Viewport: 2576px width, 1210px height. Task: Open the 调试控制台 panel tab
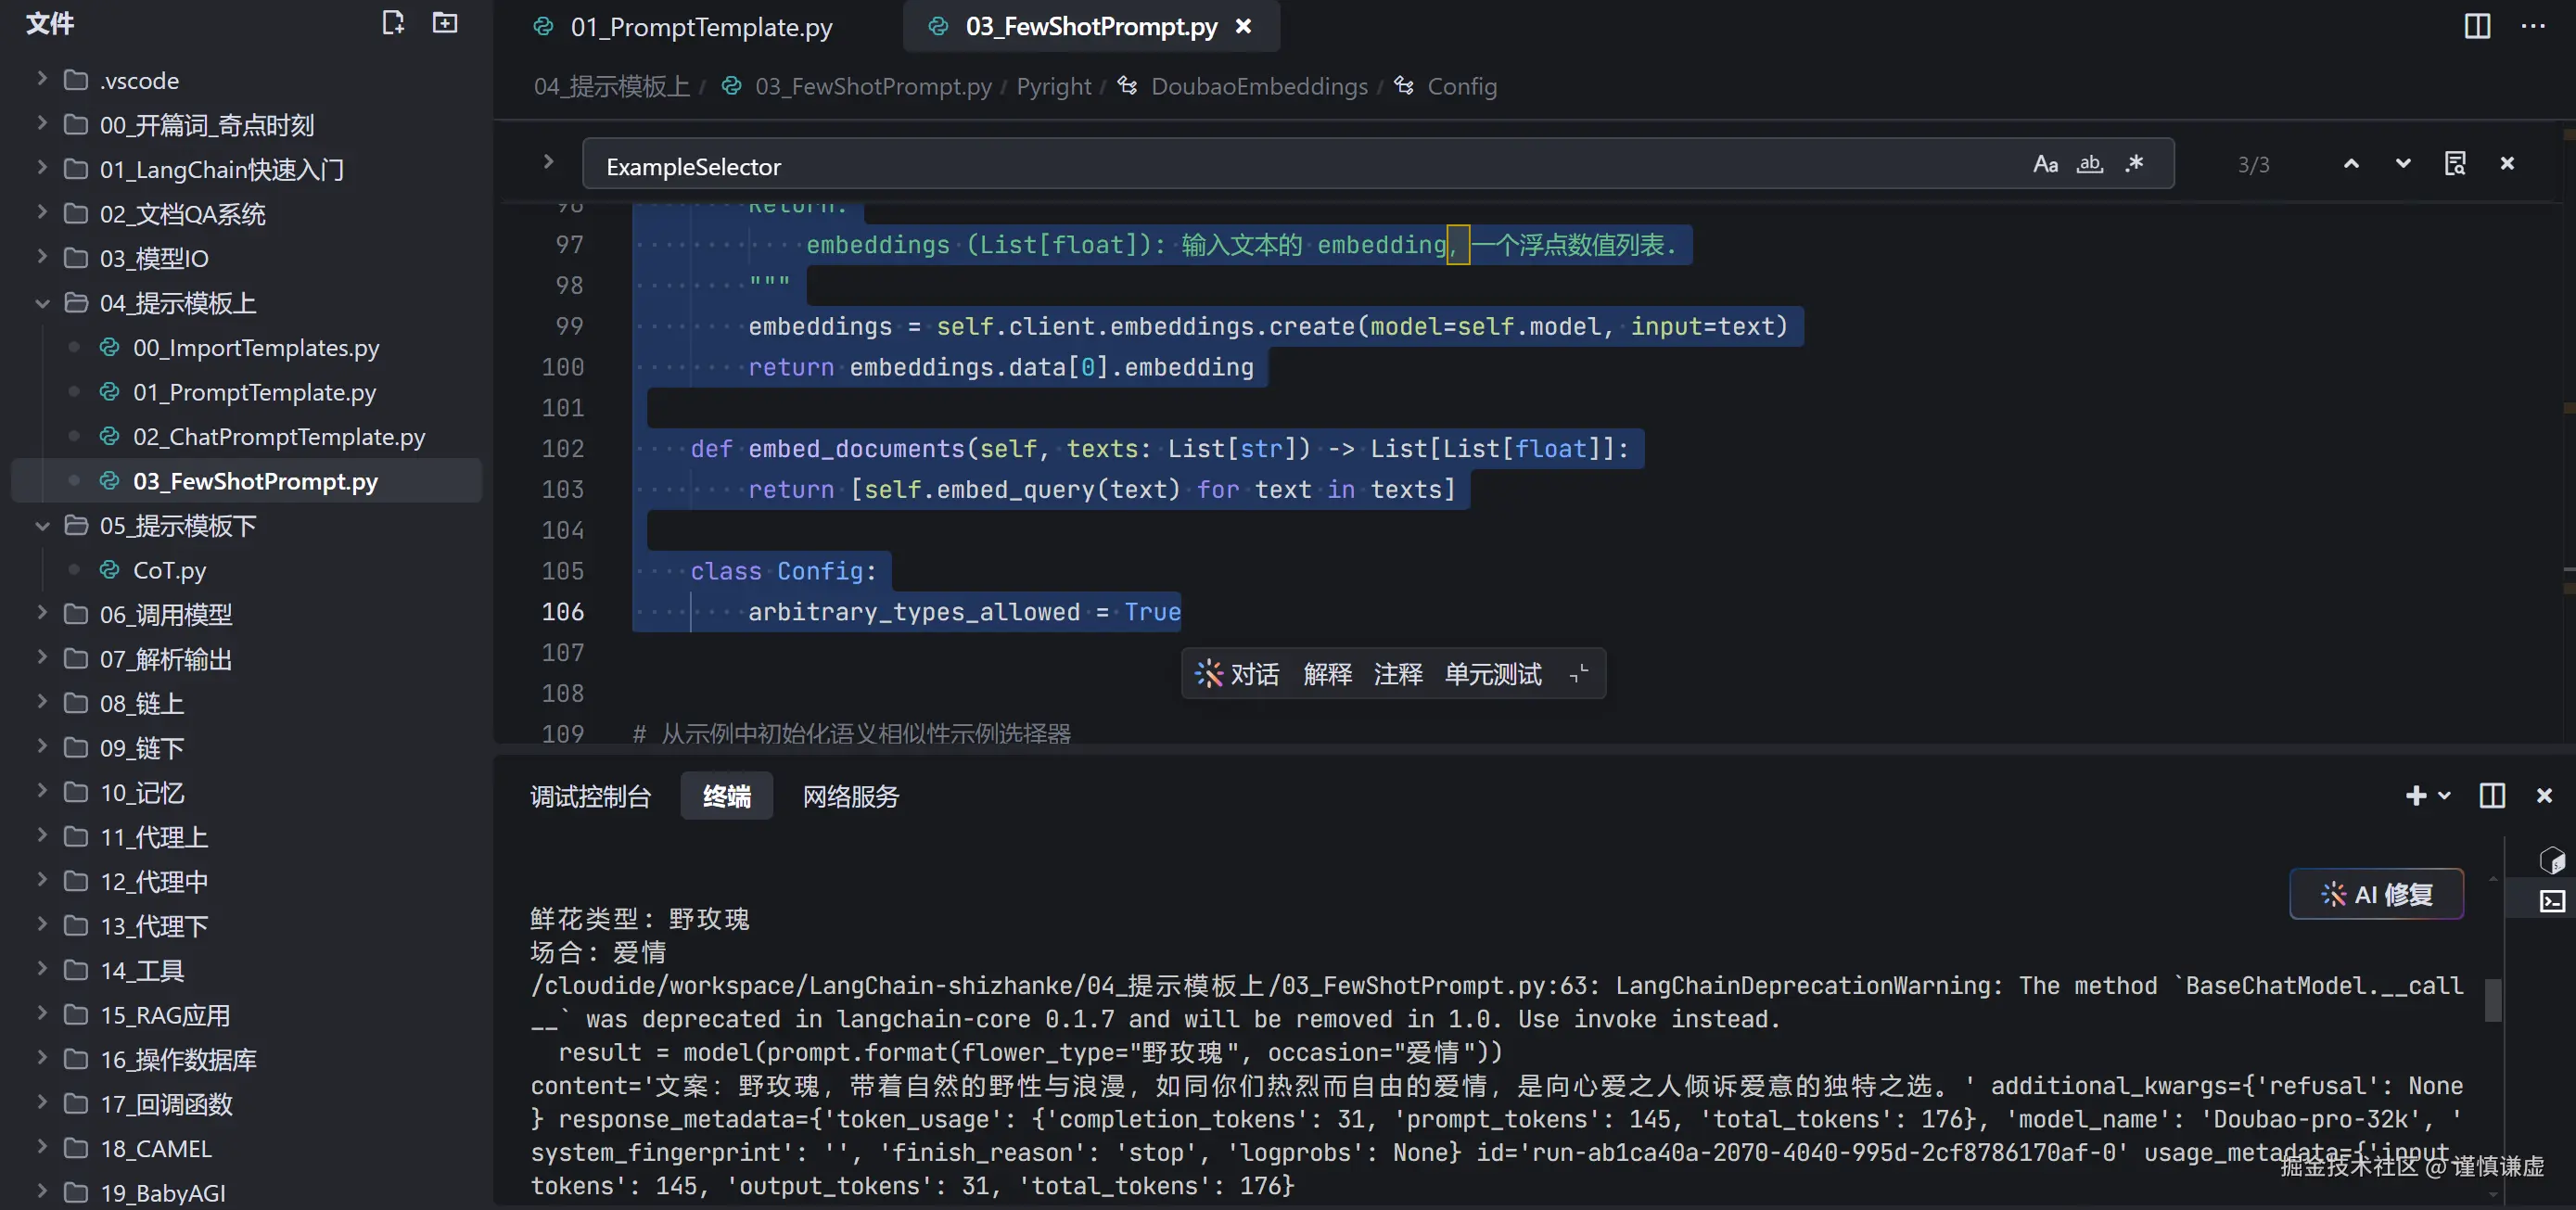click(590, 797)
